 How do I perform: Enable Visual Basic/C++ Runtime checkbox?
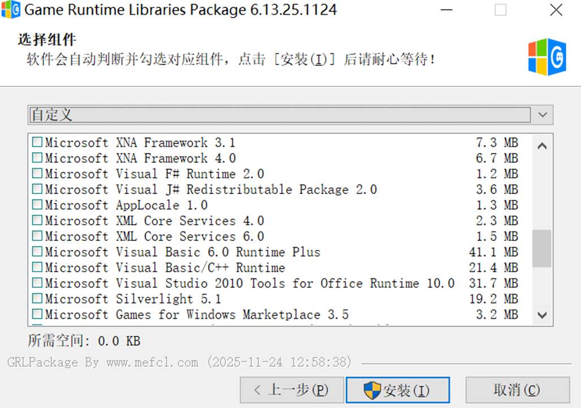coord(37,267)
